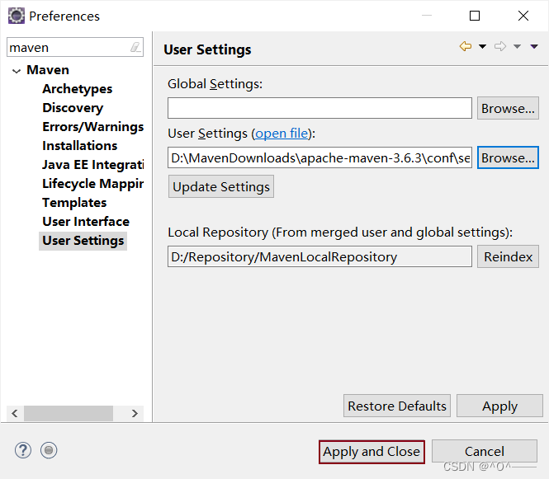Select the Maven root tree item
Image resolution: width=549 pixels, height=479 pixels.
click(x=48, y=70)
